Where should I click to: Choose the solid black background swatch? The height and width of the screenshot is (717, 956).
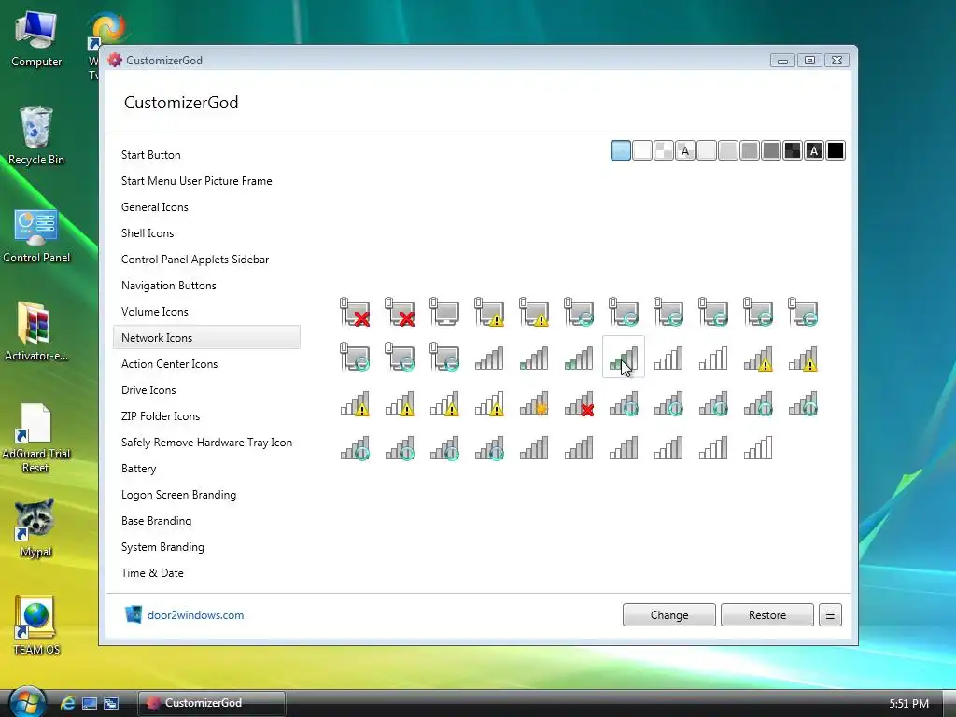836,150
